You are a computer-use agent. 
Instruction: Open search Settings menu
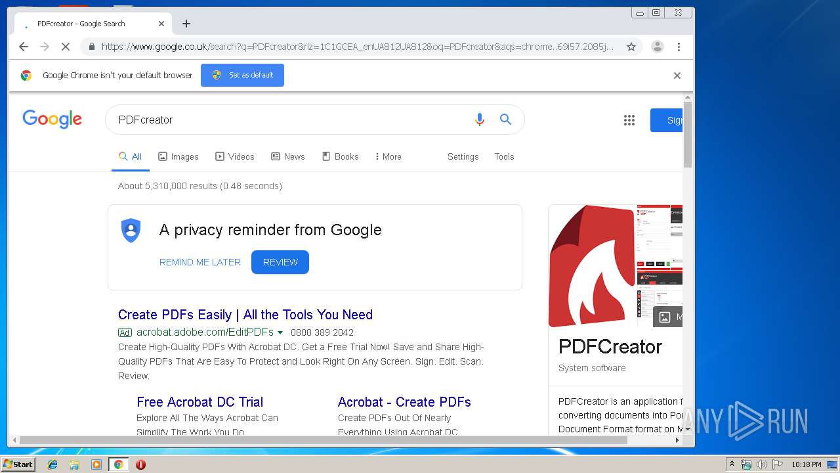[x=463, y=156]
